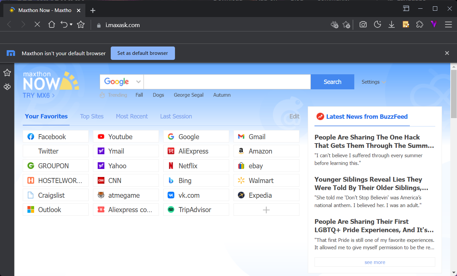Click trending term Autumn
457x276 pixels.
click(x=222, y=95)
